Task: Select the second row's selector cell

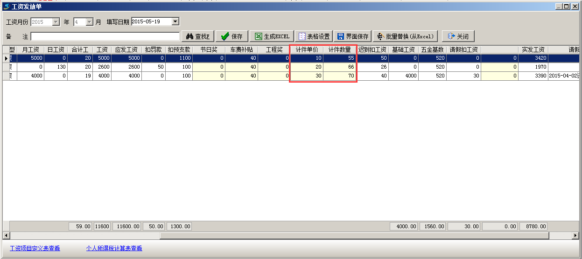Action: (x=6, y=67)
